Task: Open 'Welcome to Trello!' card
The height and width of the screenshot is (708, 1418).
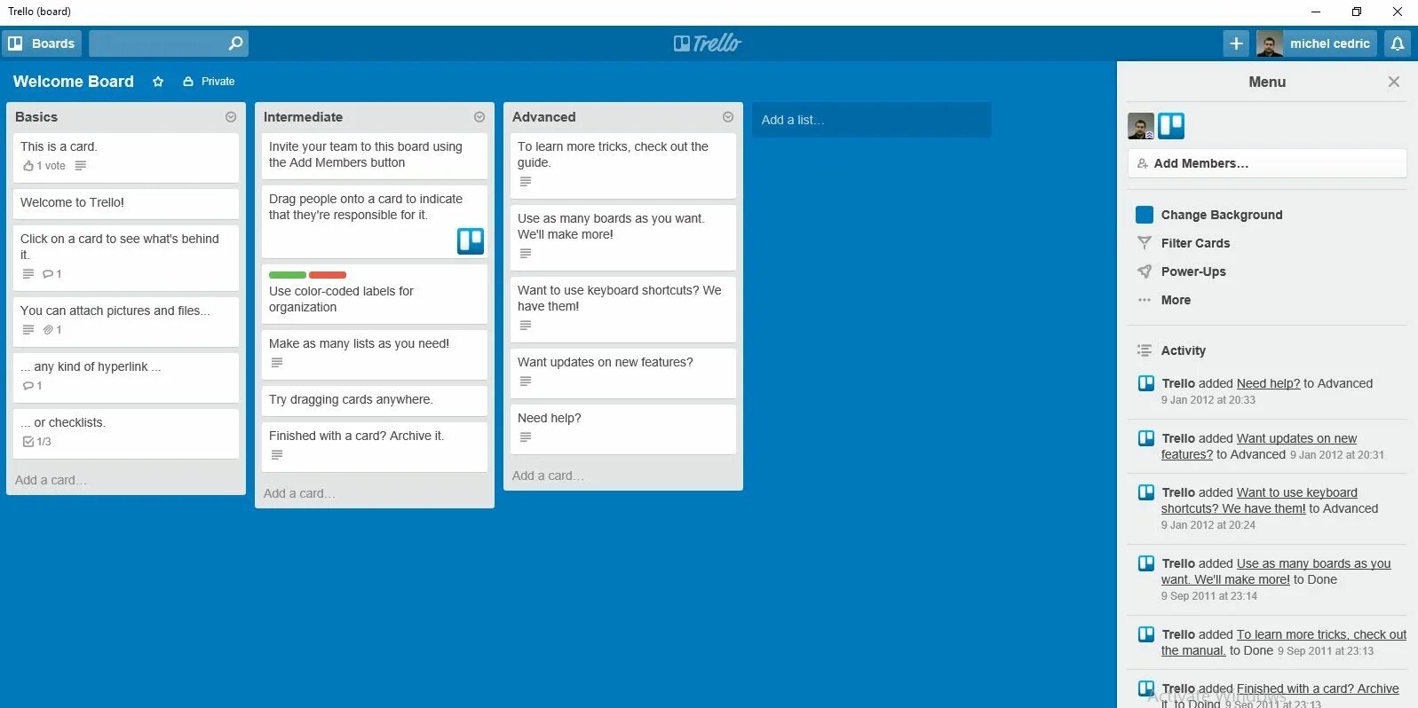Action: pyautogui.click(x=126, y=203)
